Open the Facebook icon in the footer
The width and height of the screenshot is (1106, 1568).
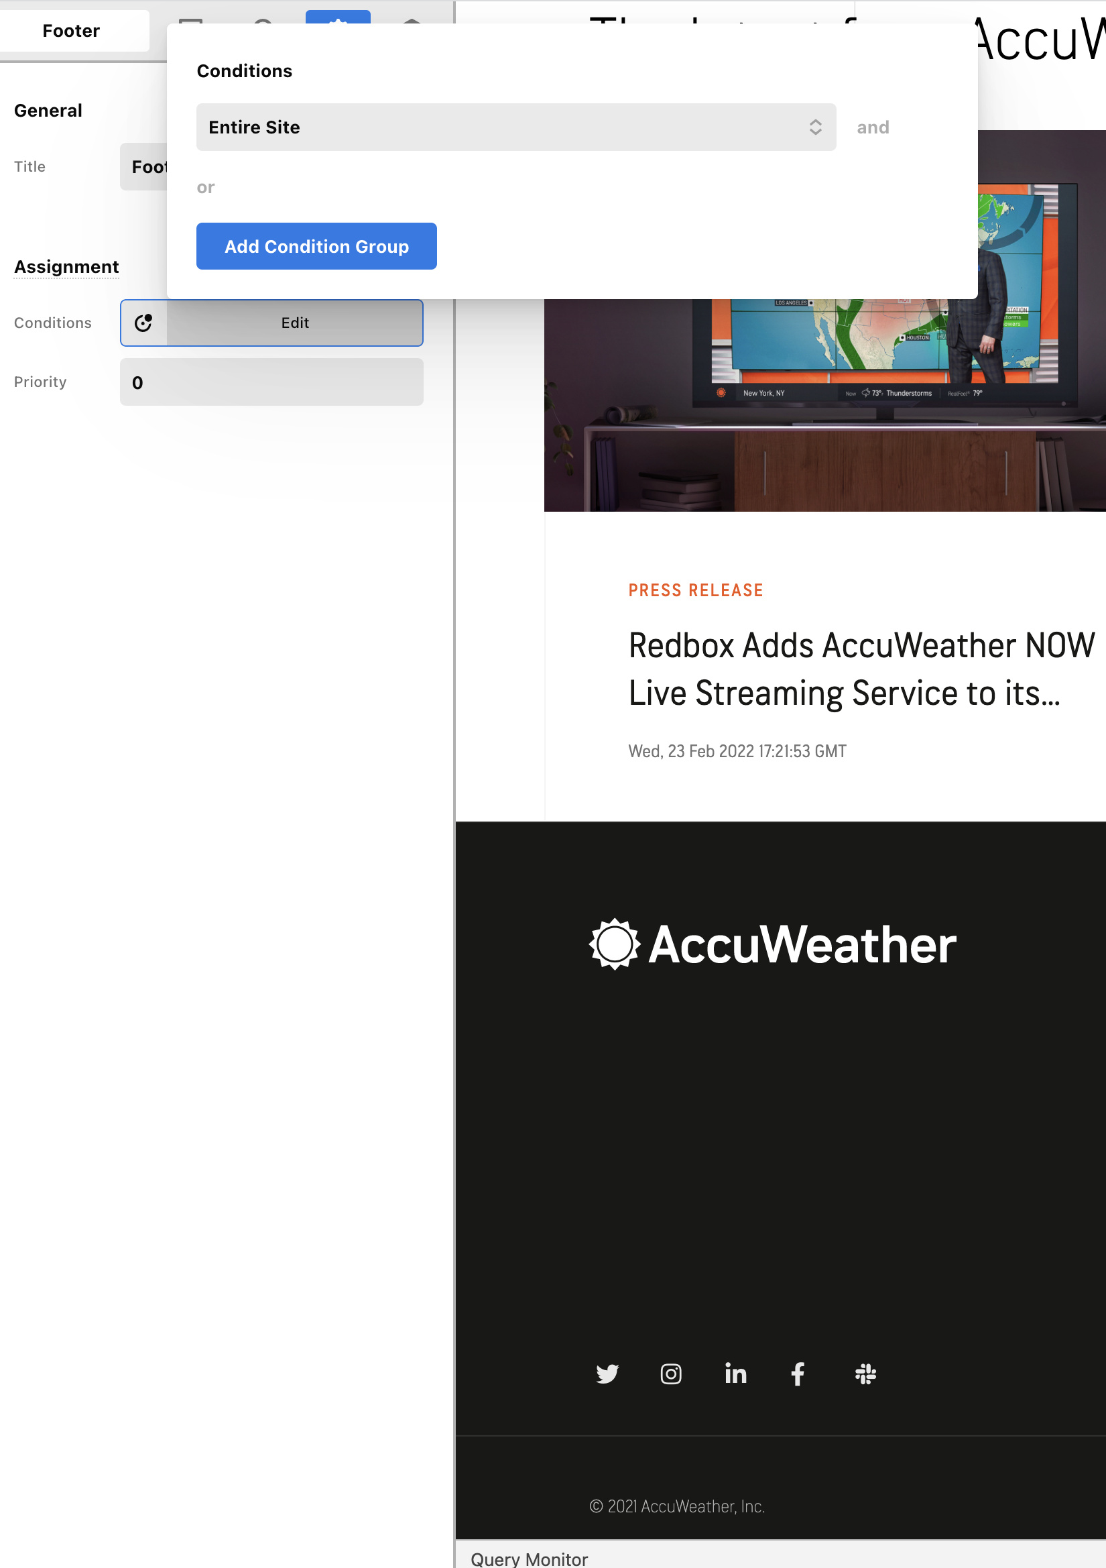[x=798, y=1374]
